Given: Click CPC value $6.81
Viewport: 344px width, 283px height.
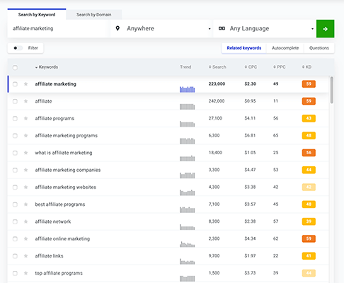Looking at the screenshot, I should pos(250,135).
